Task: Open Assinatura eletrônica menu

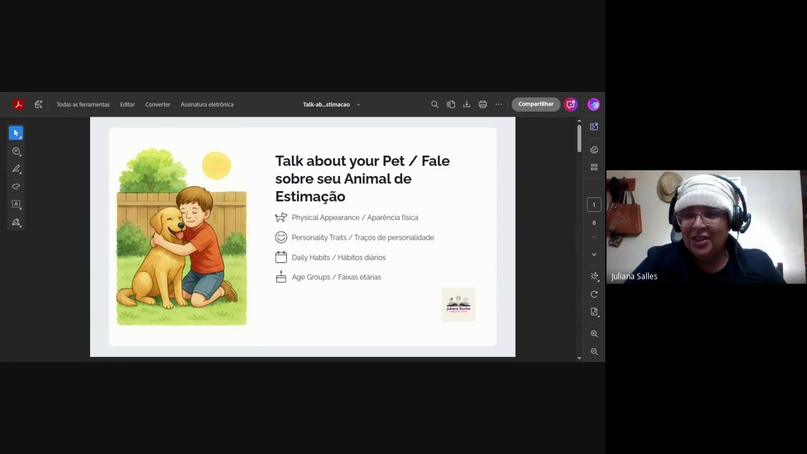Action: click(207, 105)
